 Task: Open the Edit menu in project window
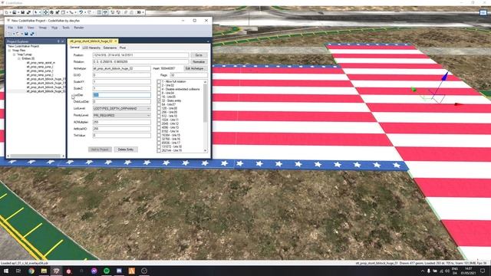pos(20,28)
